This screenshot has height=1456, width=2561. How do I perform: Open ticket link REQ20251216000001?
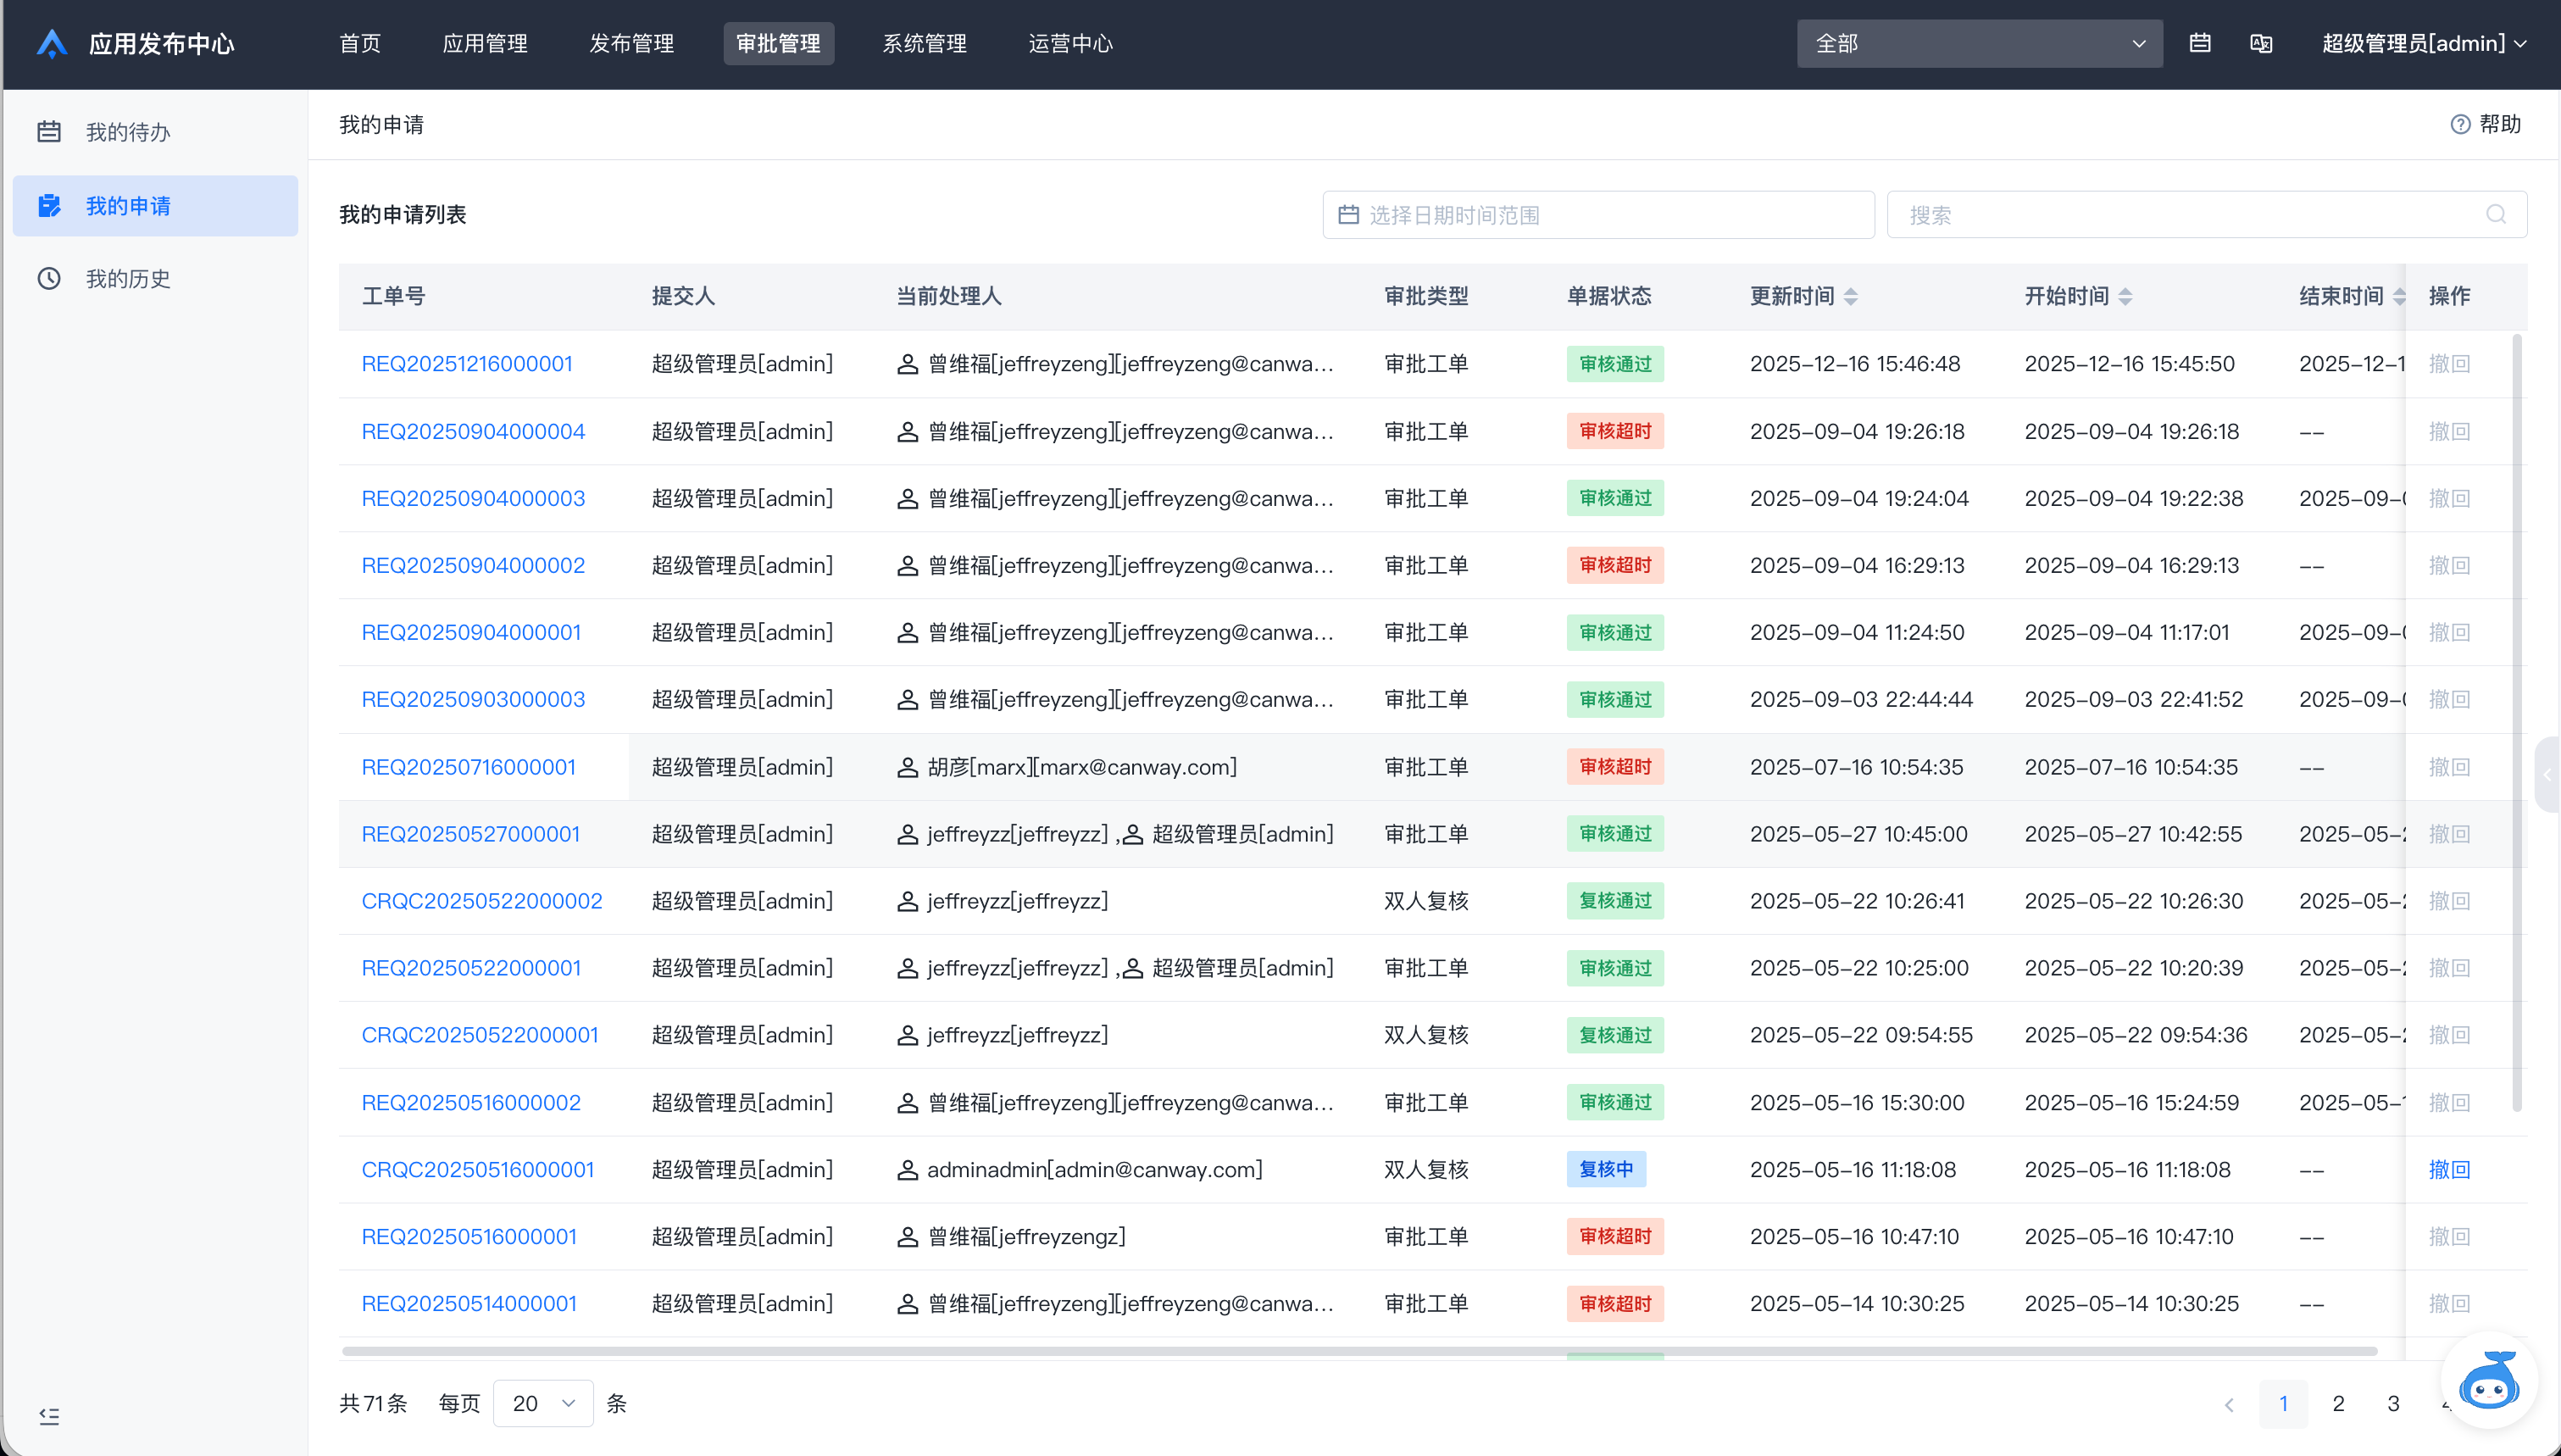[x=467, y=364]
